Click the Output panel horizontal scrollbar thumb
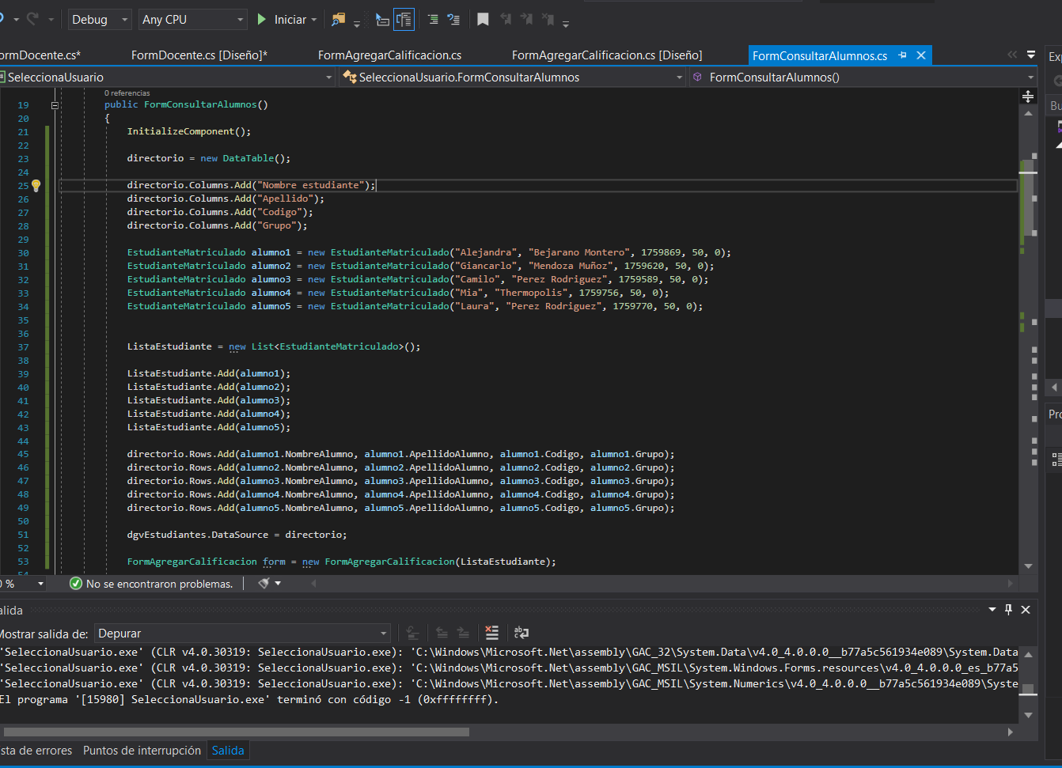This screenshot has width=1062, height=768. click(x=236, y=732)
